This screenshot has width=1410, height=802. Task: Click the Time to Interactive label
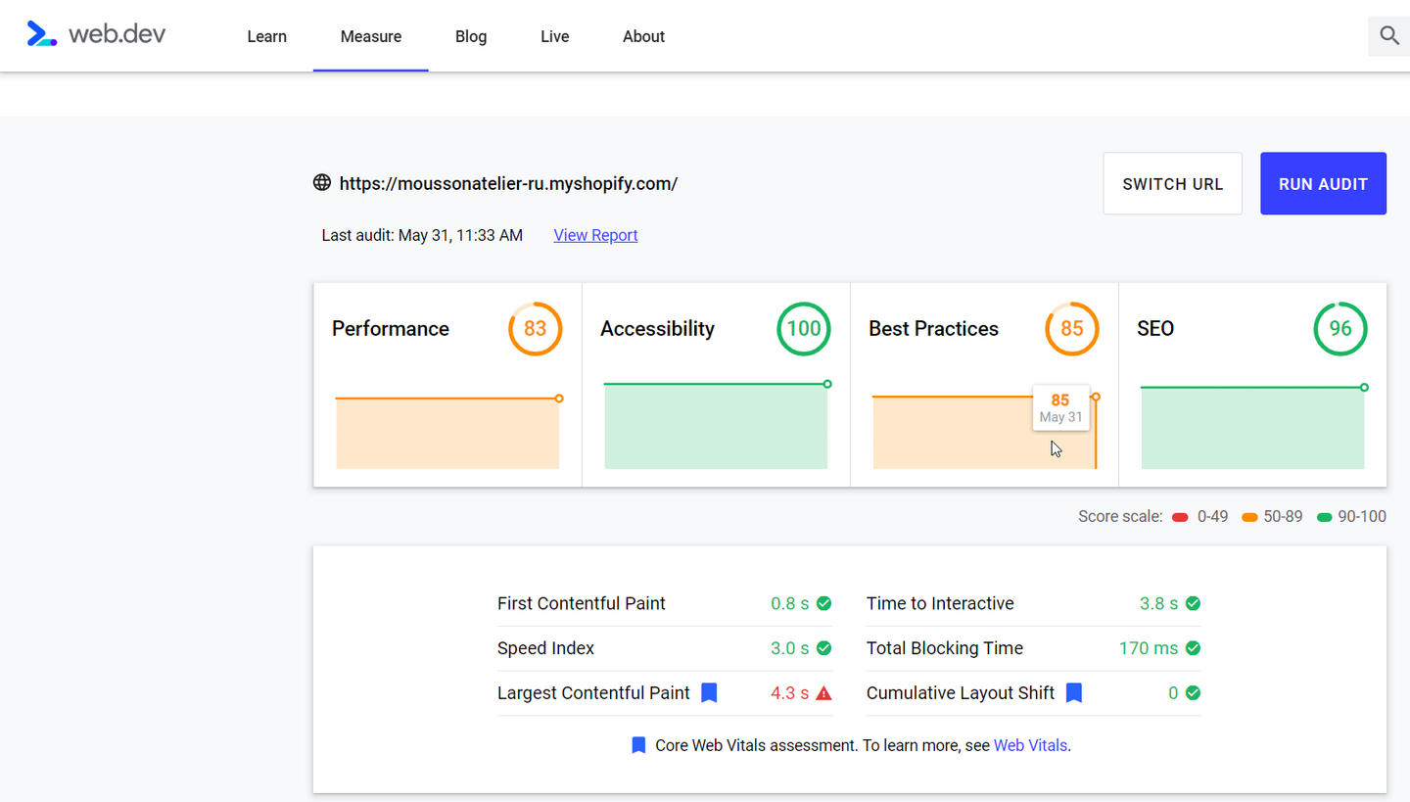coord(940,603)
